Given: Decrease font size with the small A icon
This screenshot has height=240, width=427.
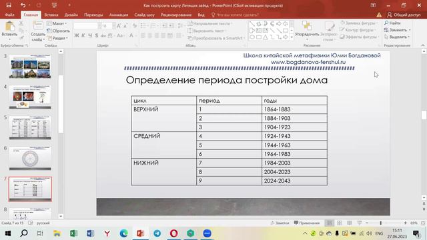Looking at the screenshot, I should click(x=125, y=26).
